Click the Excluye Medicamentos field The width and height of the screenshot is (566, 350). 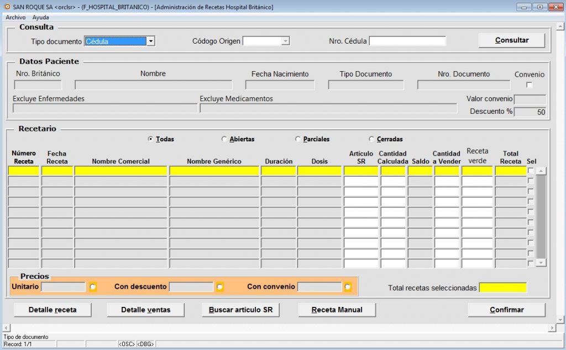(328, 108)
